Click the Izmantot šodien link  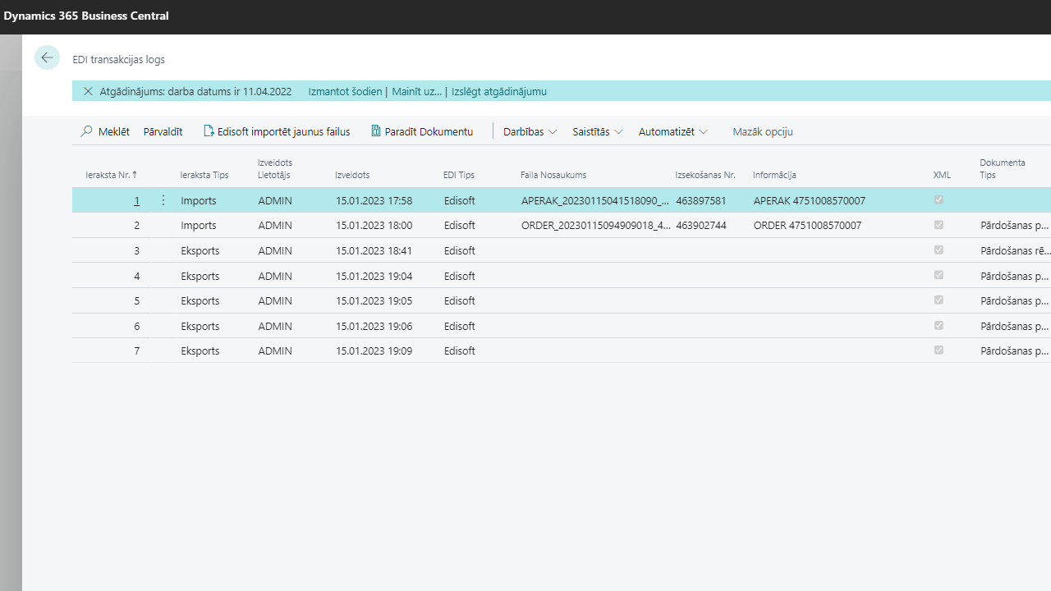pos(345,91)
